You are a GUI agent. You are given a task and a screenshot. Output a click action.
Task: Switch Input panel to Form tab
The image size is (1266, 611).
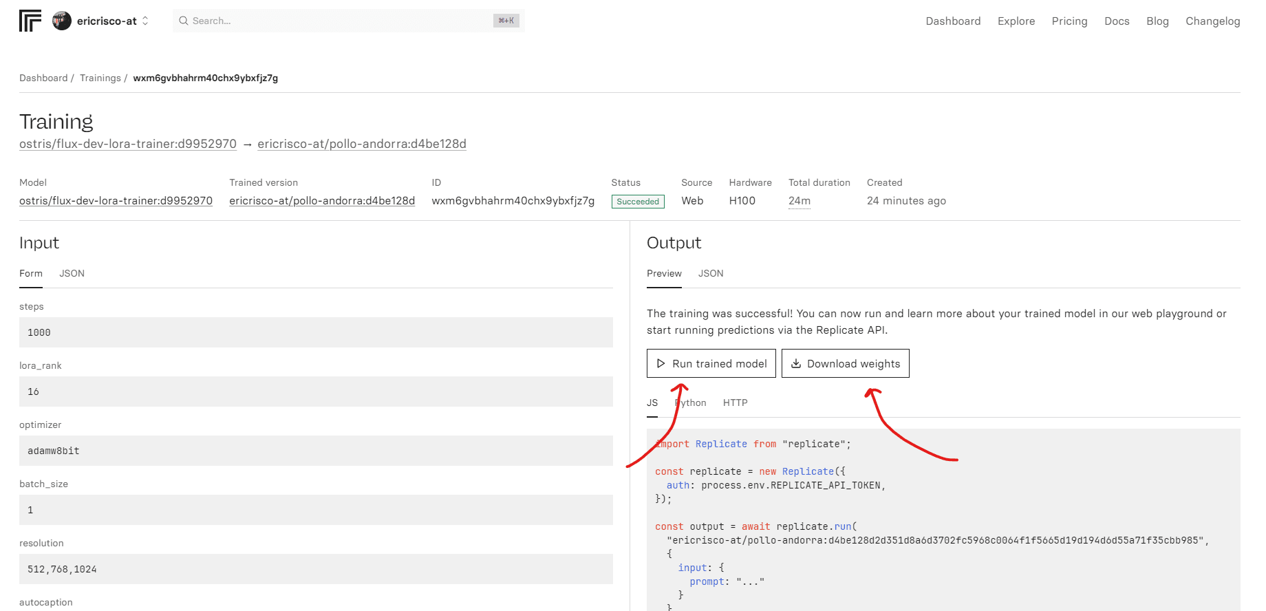click(31, 273)
